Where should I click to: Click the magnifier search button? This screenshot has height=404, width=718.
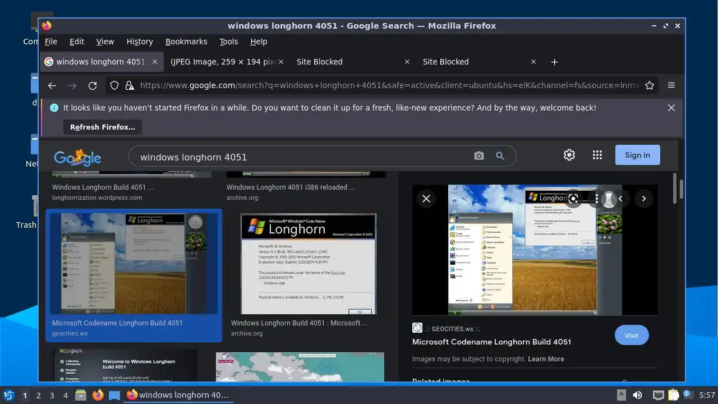click(500, 156)
